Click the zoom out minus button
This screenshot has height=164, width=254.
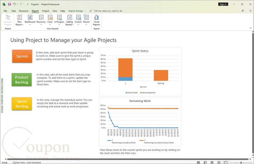point(231,163)
